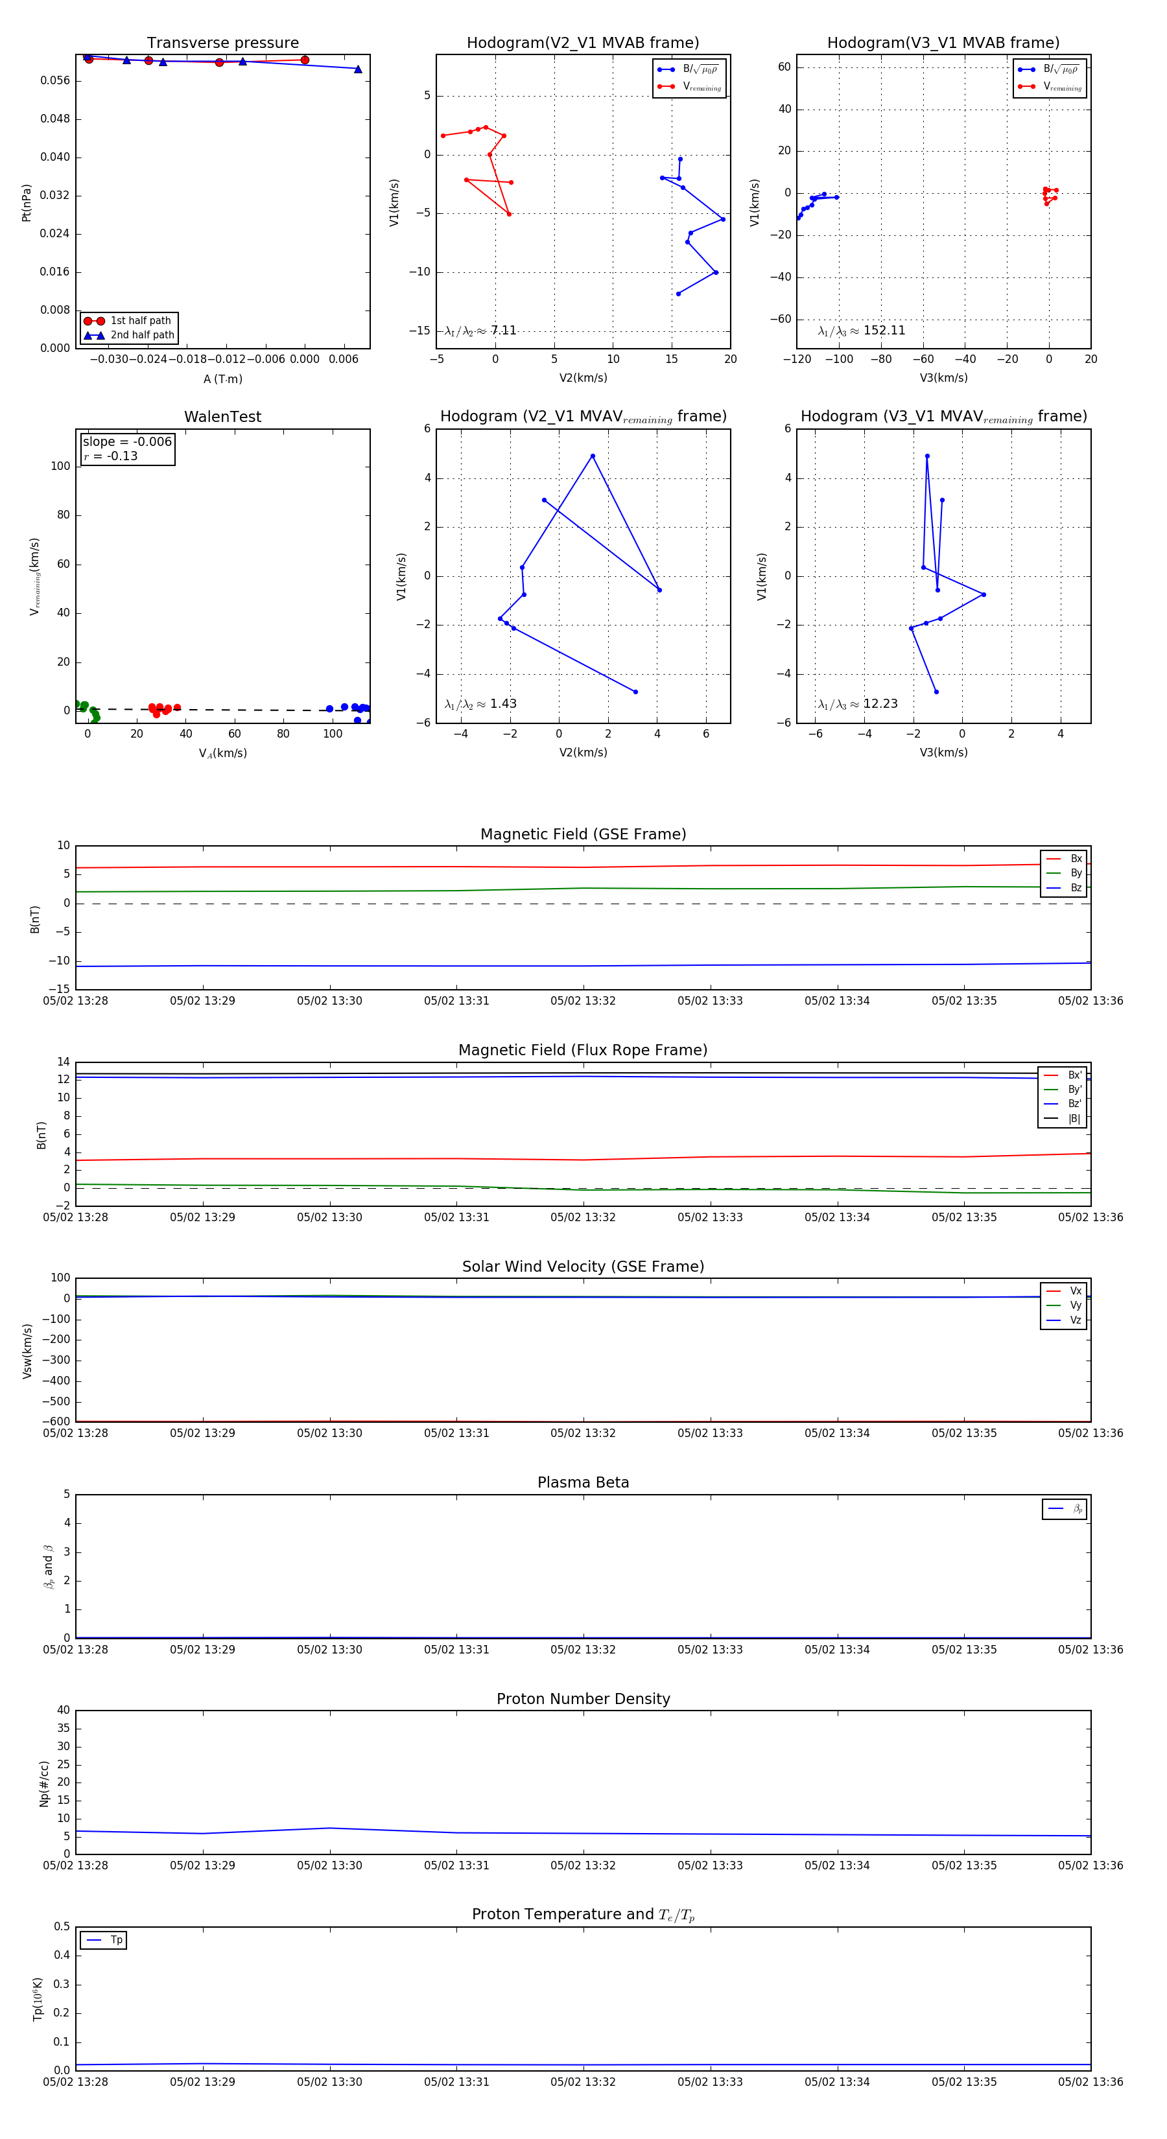Screen dimensions: 1167x2139
Task: Click the "Bx" legend entry in GSE plot
Action: (x=1064, y=859)
